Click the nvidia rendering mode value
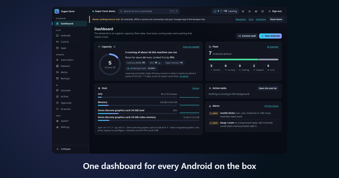This screenshot has width=339, height=178. [151, 68]
